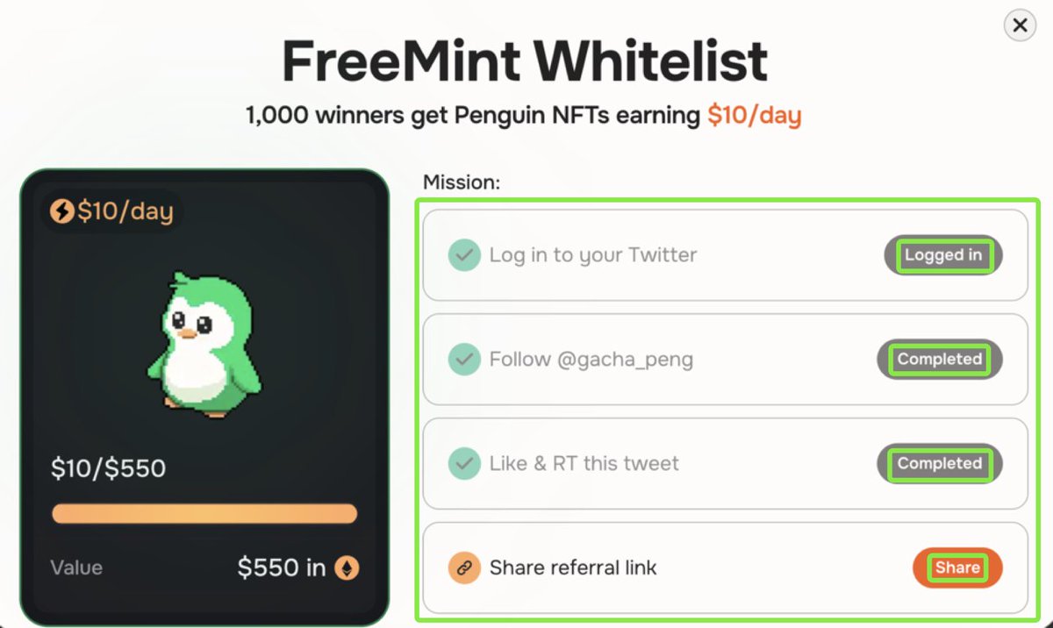Click checkmark beside Like & RT this tweet
Viewport: 1053px width, 628px height.
pyautogui.click(x=464, y=464)
